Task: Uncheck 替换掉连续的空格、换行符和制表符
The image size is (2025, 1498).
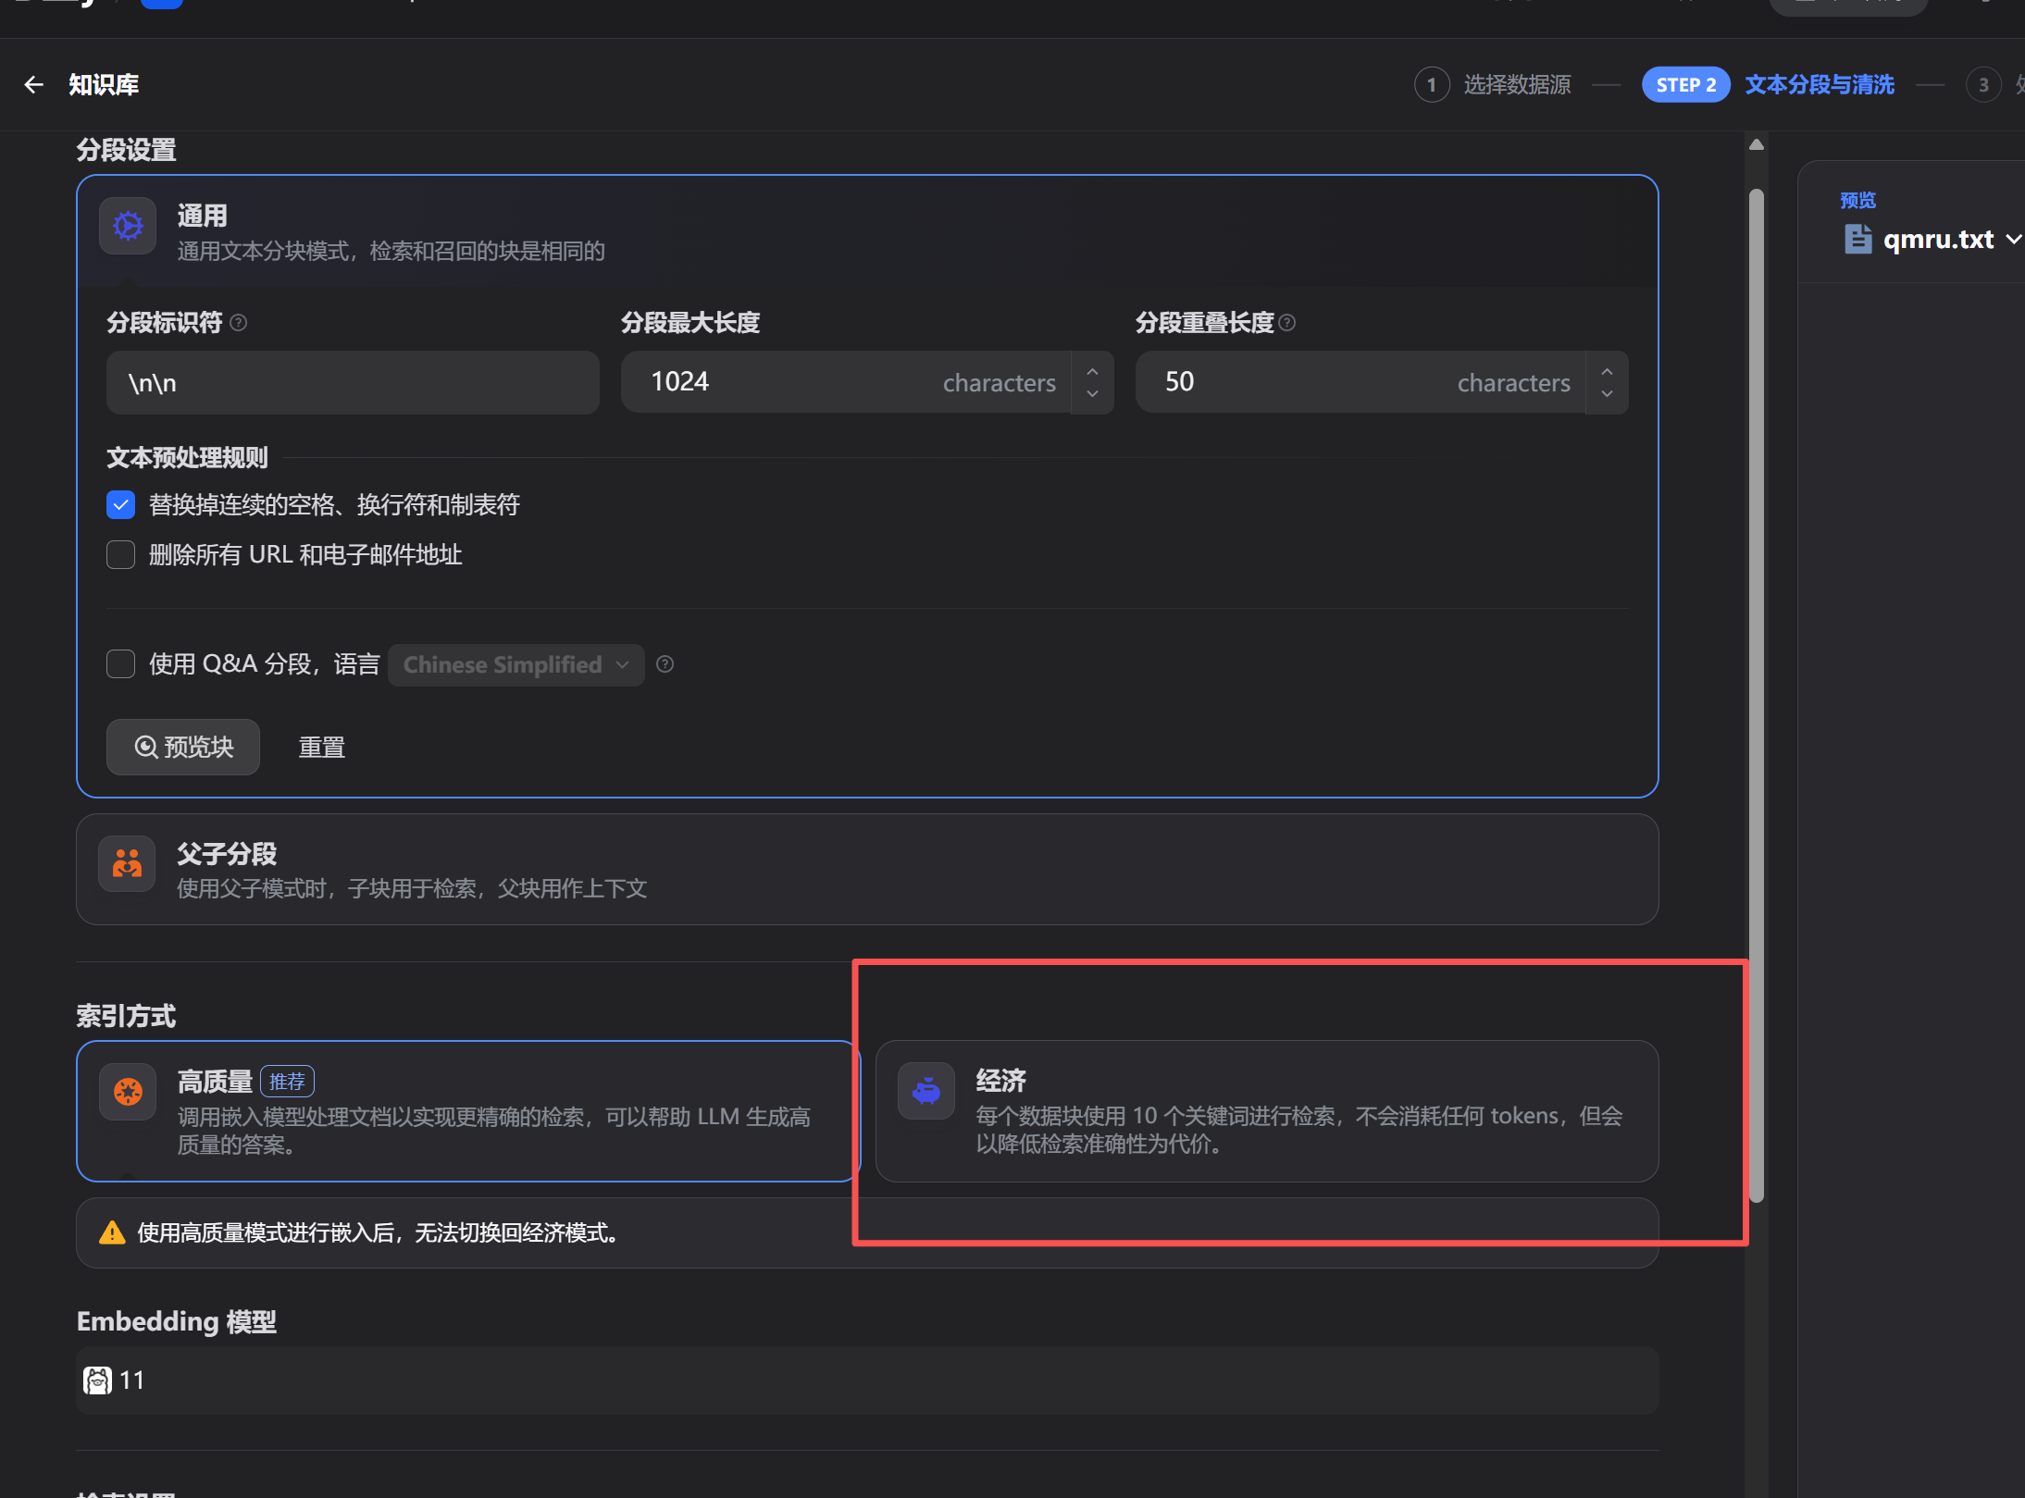Action: point(120,504)
